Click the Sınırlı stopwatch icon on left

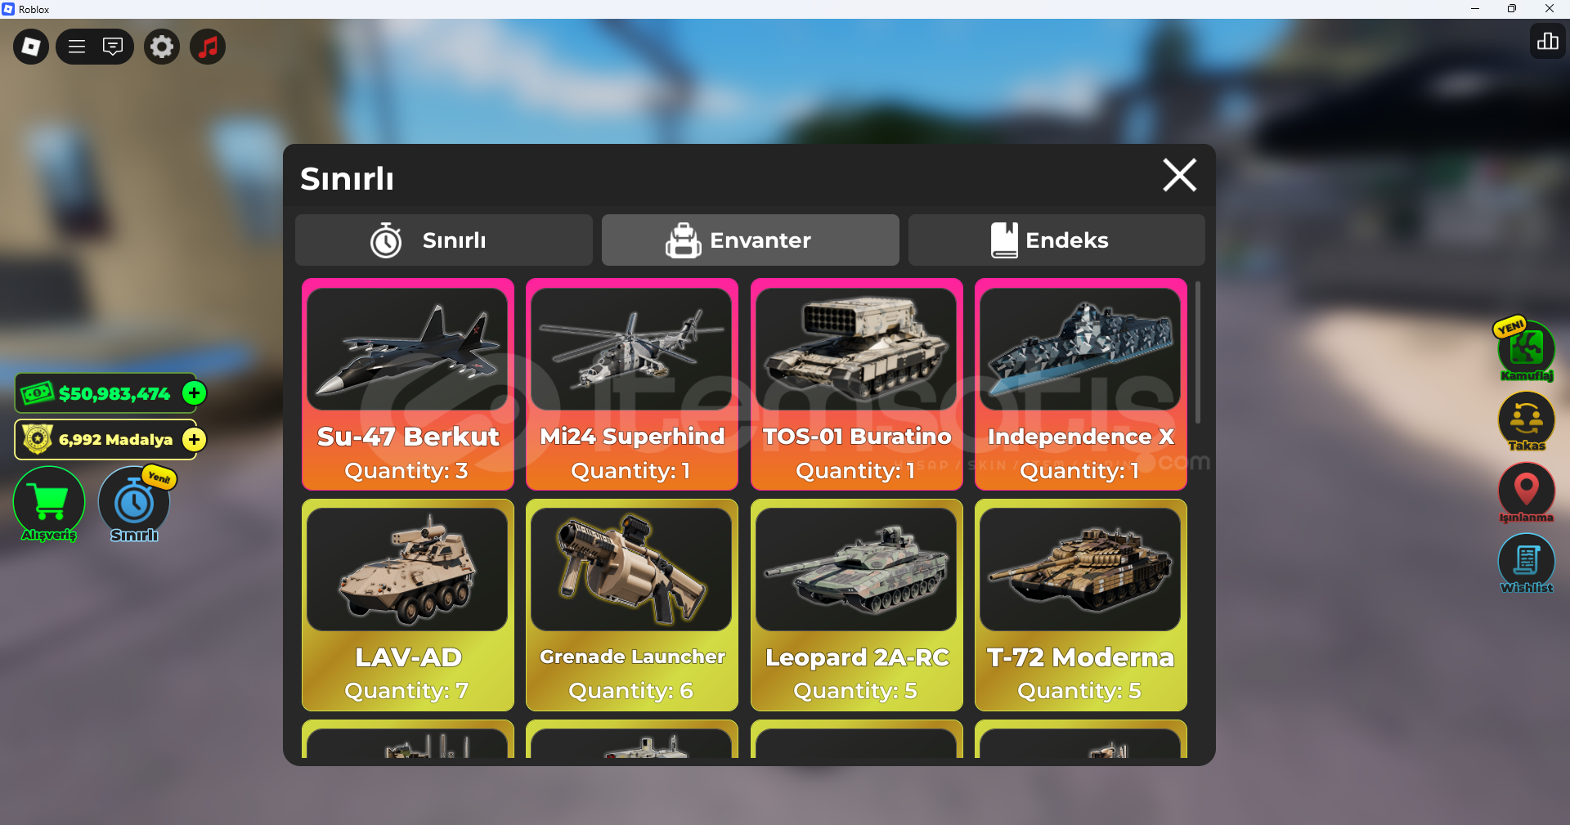[x=134, y=504]
